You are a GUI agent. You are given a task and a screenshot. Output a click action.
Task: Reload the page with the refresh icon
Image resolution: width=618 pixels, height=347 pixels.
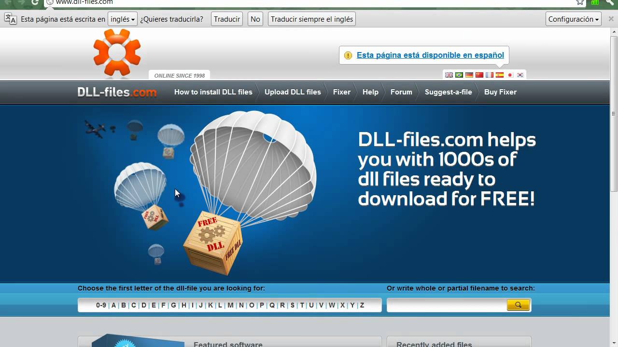click(35, 2)
